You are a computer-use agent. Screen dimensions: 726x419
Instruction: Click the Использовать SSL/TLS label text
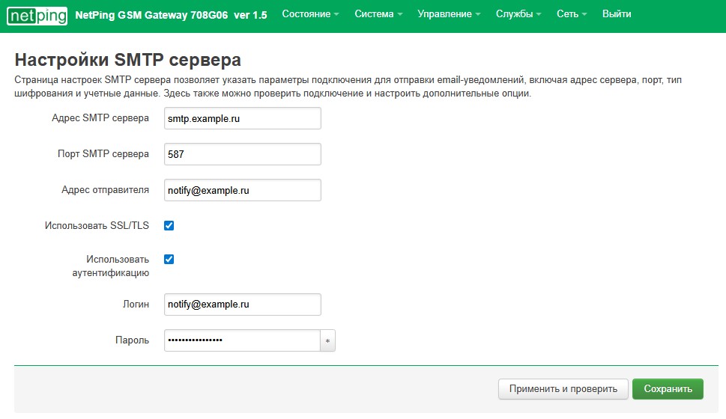(x=97, y=225)
